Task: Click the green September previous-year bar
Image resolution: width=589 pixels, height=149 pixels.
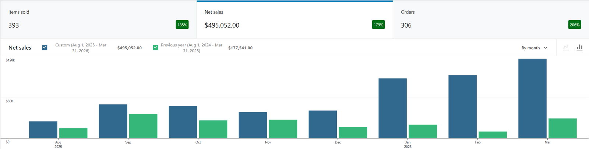Action: [143, 126]
